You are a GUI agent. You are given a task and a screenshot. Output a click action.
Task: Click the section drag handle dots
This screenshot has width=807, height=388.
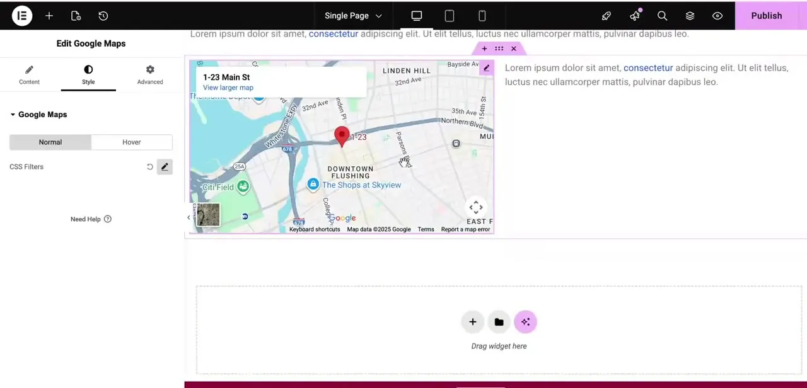(499, 48)
